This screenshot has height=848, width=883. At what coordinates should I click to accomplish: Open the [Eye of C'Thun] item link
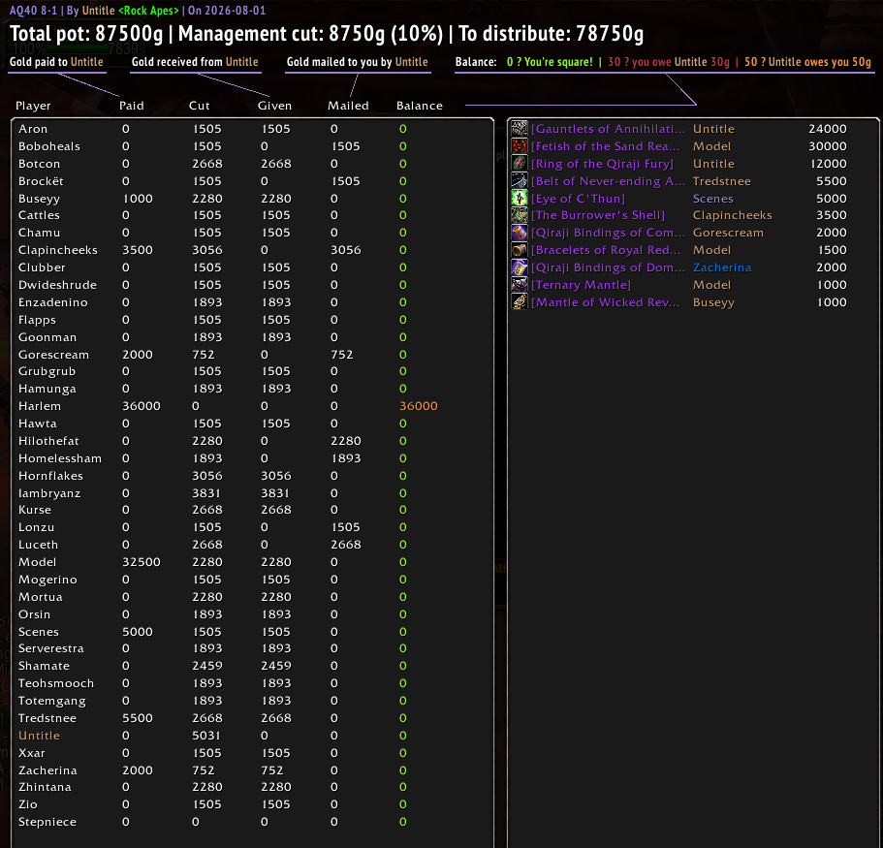point(578,199)
